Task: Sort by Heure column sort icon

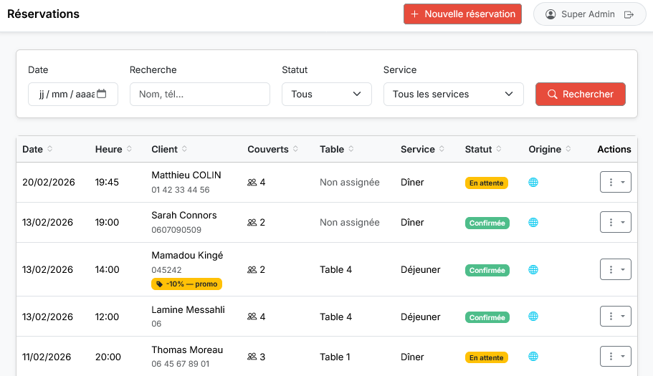Action: tap(129, 150)
